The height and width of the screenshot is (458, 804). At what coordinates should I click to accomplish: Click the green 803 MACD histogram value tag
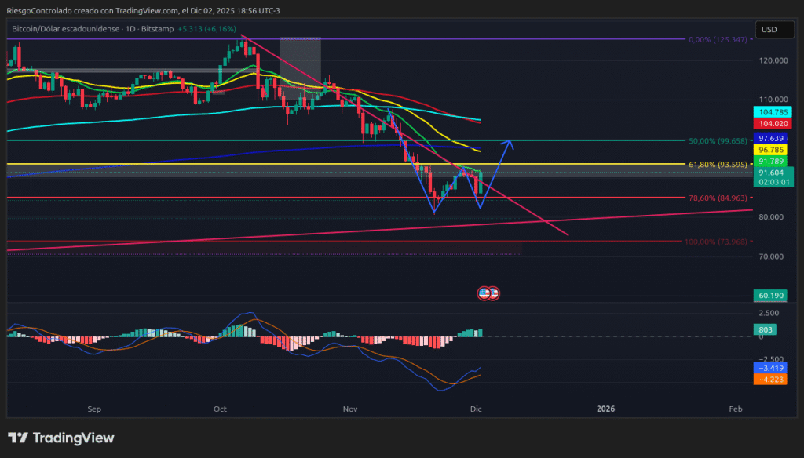[766, 330]
